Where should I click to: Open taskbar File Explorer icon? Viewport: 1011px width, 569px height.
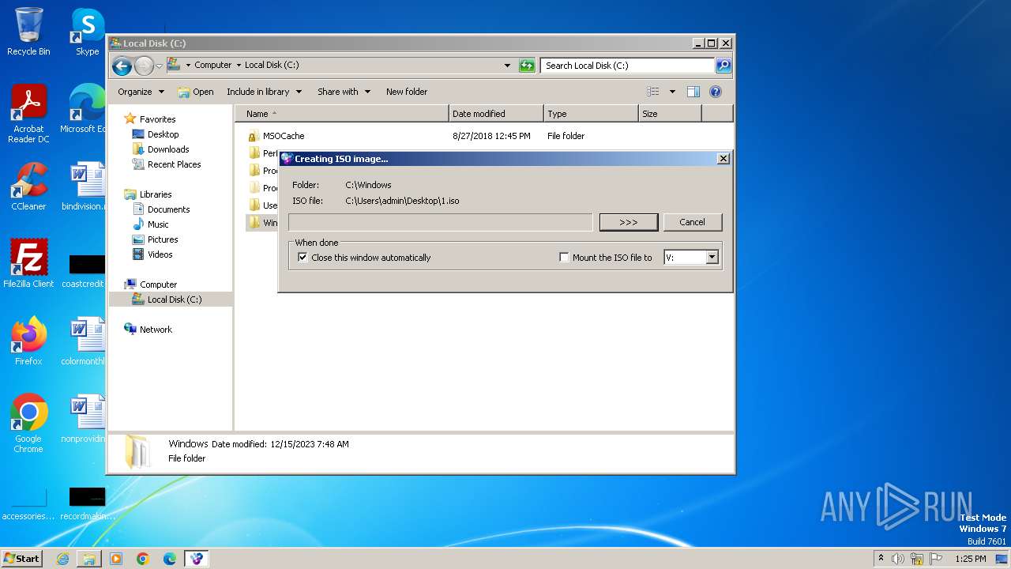pyautogui.click(x=89, y=559)
